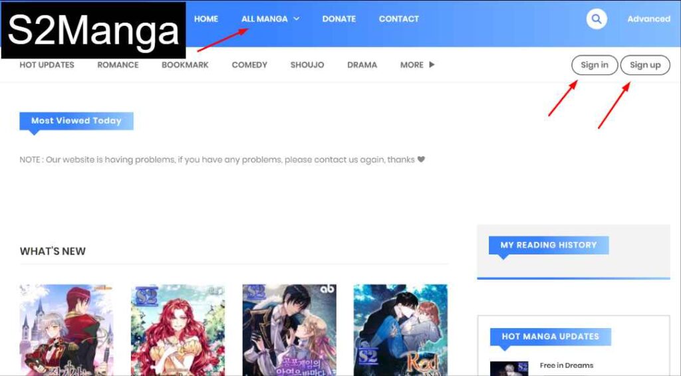Viewport: 681px width, 376px height.
Task: Open the dark-haired couple manga cover
Action: (x=289, y=330)
